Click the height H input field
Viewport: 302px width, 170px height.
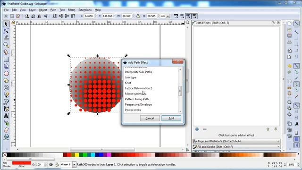152,16
